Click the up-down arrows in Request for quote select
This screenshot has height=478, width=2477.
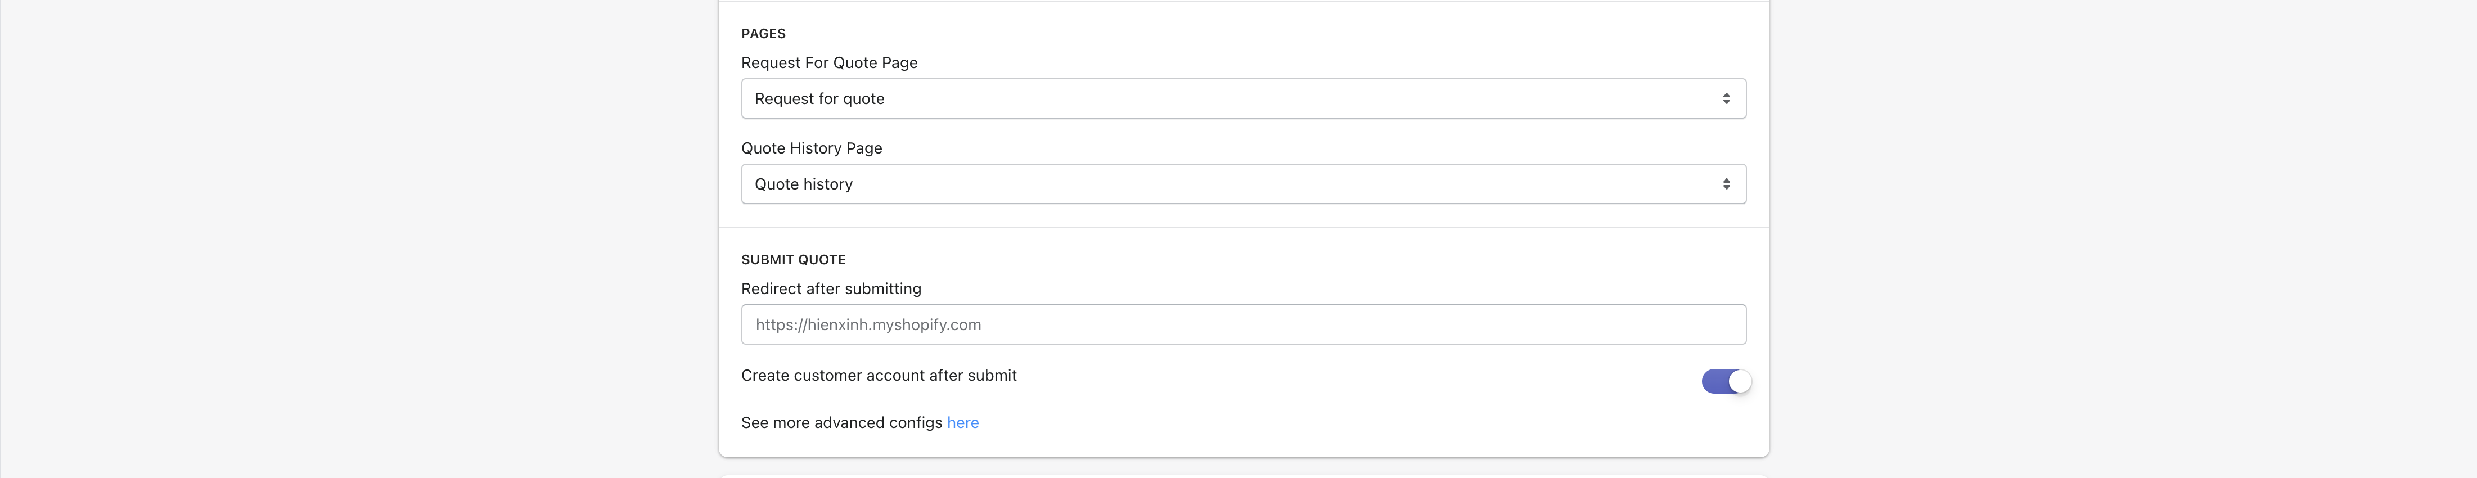point(1726,98)
